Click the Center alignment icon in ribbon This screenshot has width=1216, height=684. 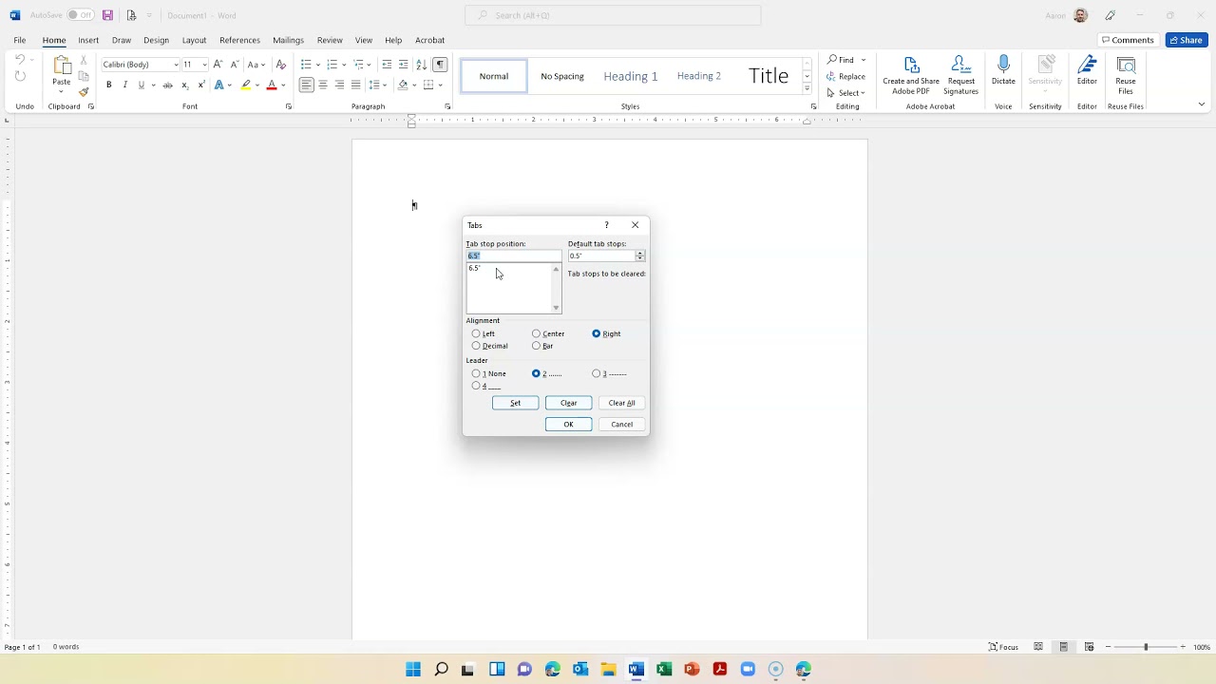click(323, 85)
